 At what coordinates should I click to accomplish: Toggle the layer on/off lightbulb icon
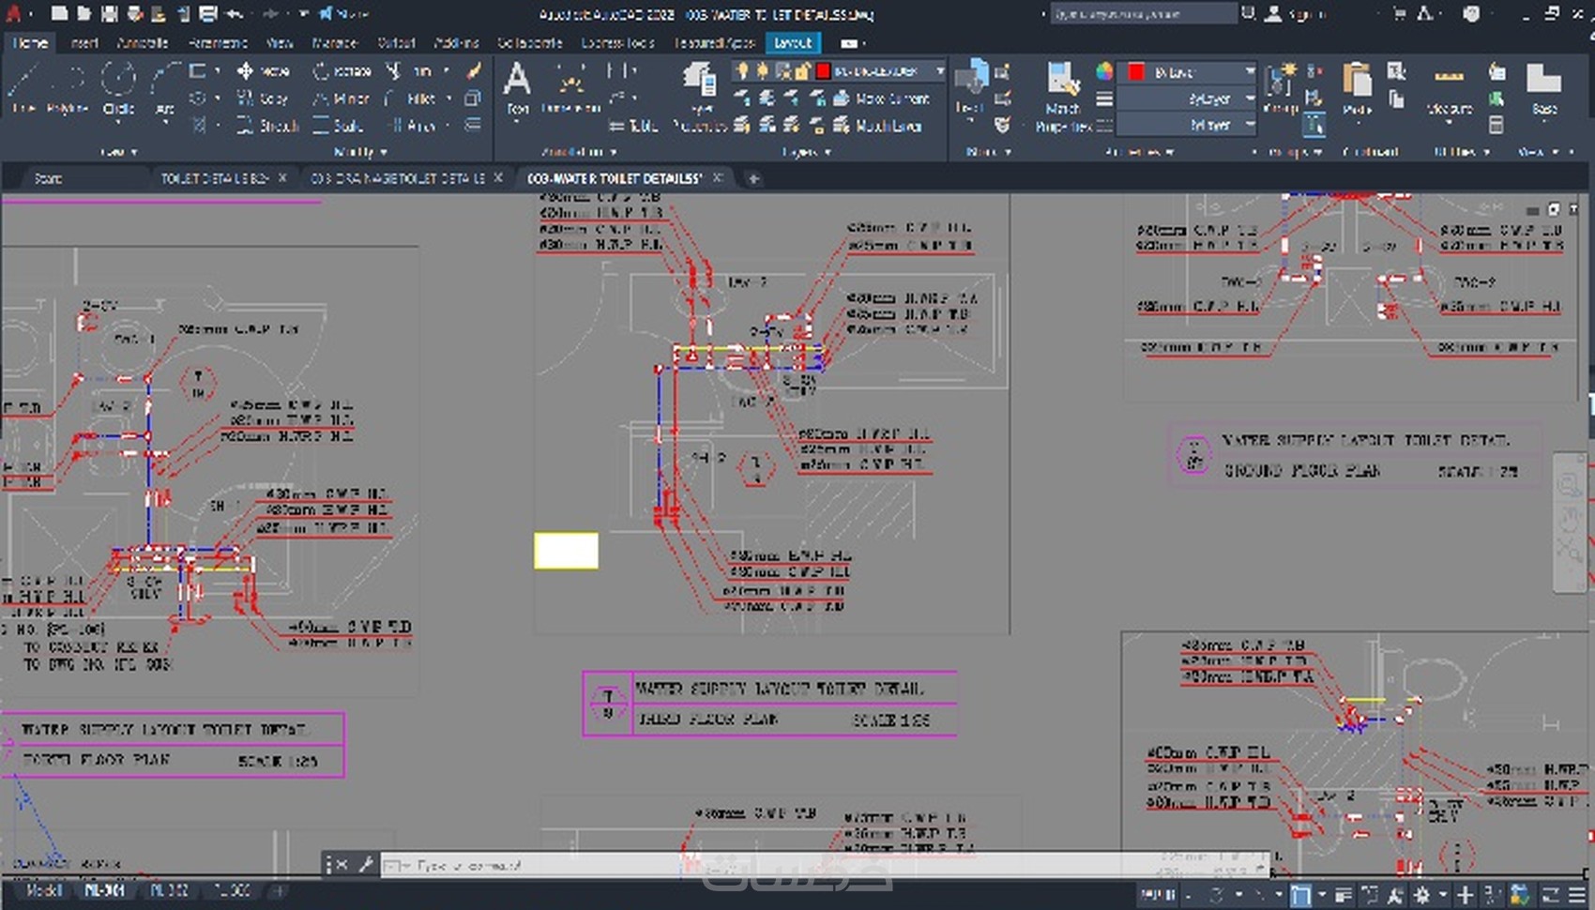742,71
